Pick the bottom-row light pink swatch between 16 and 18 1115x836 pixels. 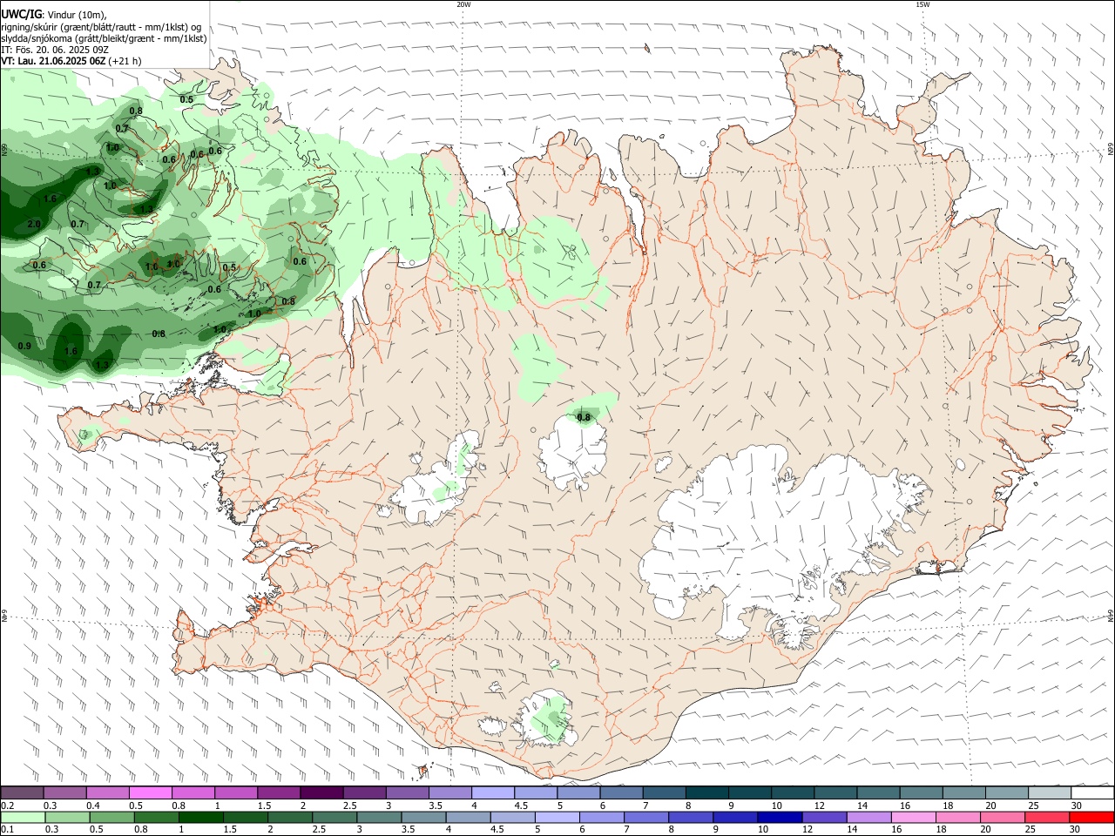(914, 818)
